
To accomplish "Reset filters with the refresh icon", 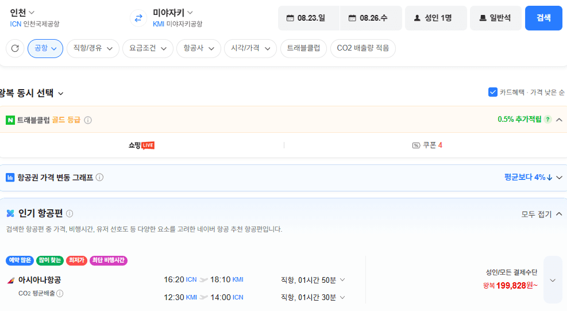I will (15, 48).
